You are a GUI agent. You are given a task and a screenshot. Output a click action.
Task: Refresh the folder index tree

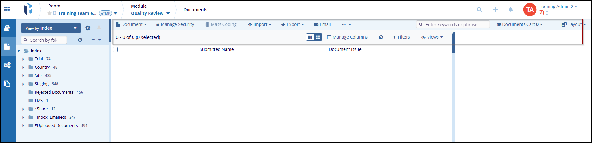click(x=80, y=40)
